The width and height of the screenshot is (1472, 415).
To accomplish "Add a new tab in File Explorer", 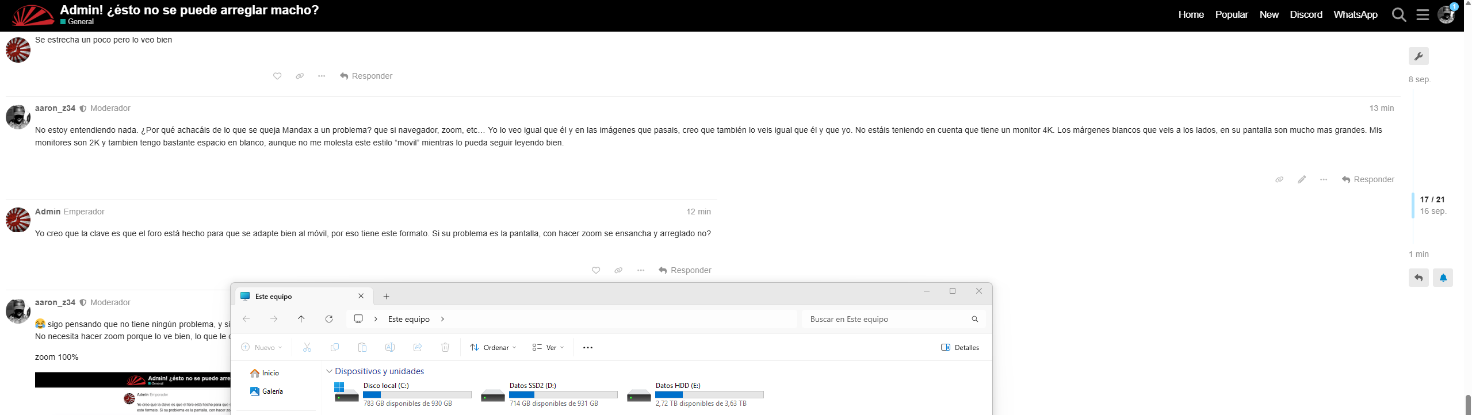I will point(386,297).
